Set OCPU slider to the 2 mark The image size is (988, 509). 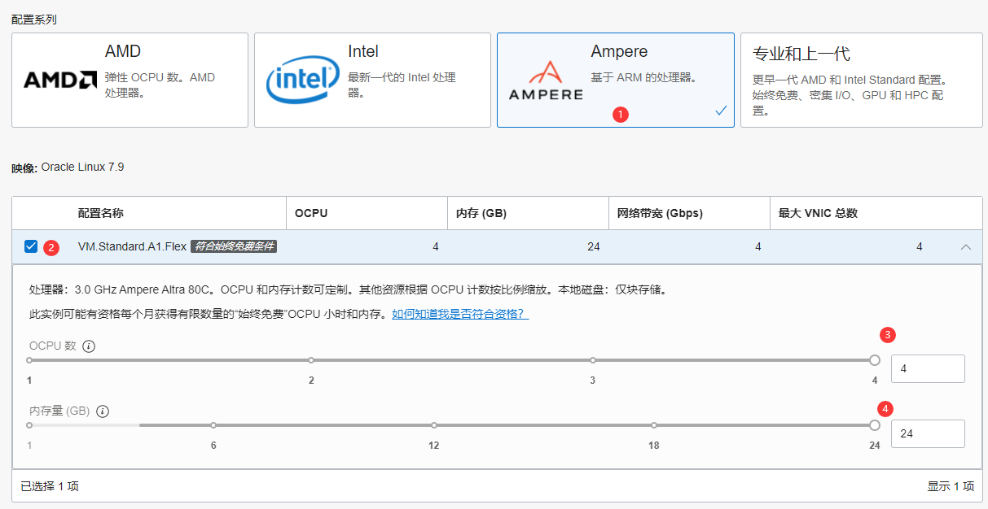pyautogui.click(x=311, y=360)
